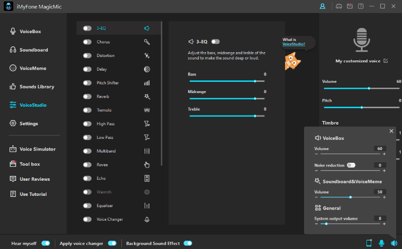Image resolution: width=402 pixels, height=249 pixels.
Task: Open the Tool box
Action: point(25,164)
